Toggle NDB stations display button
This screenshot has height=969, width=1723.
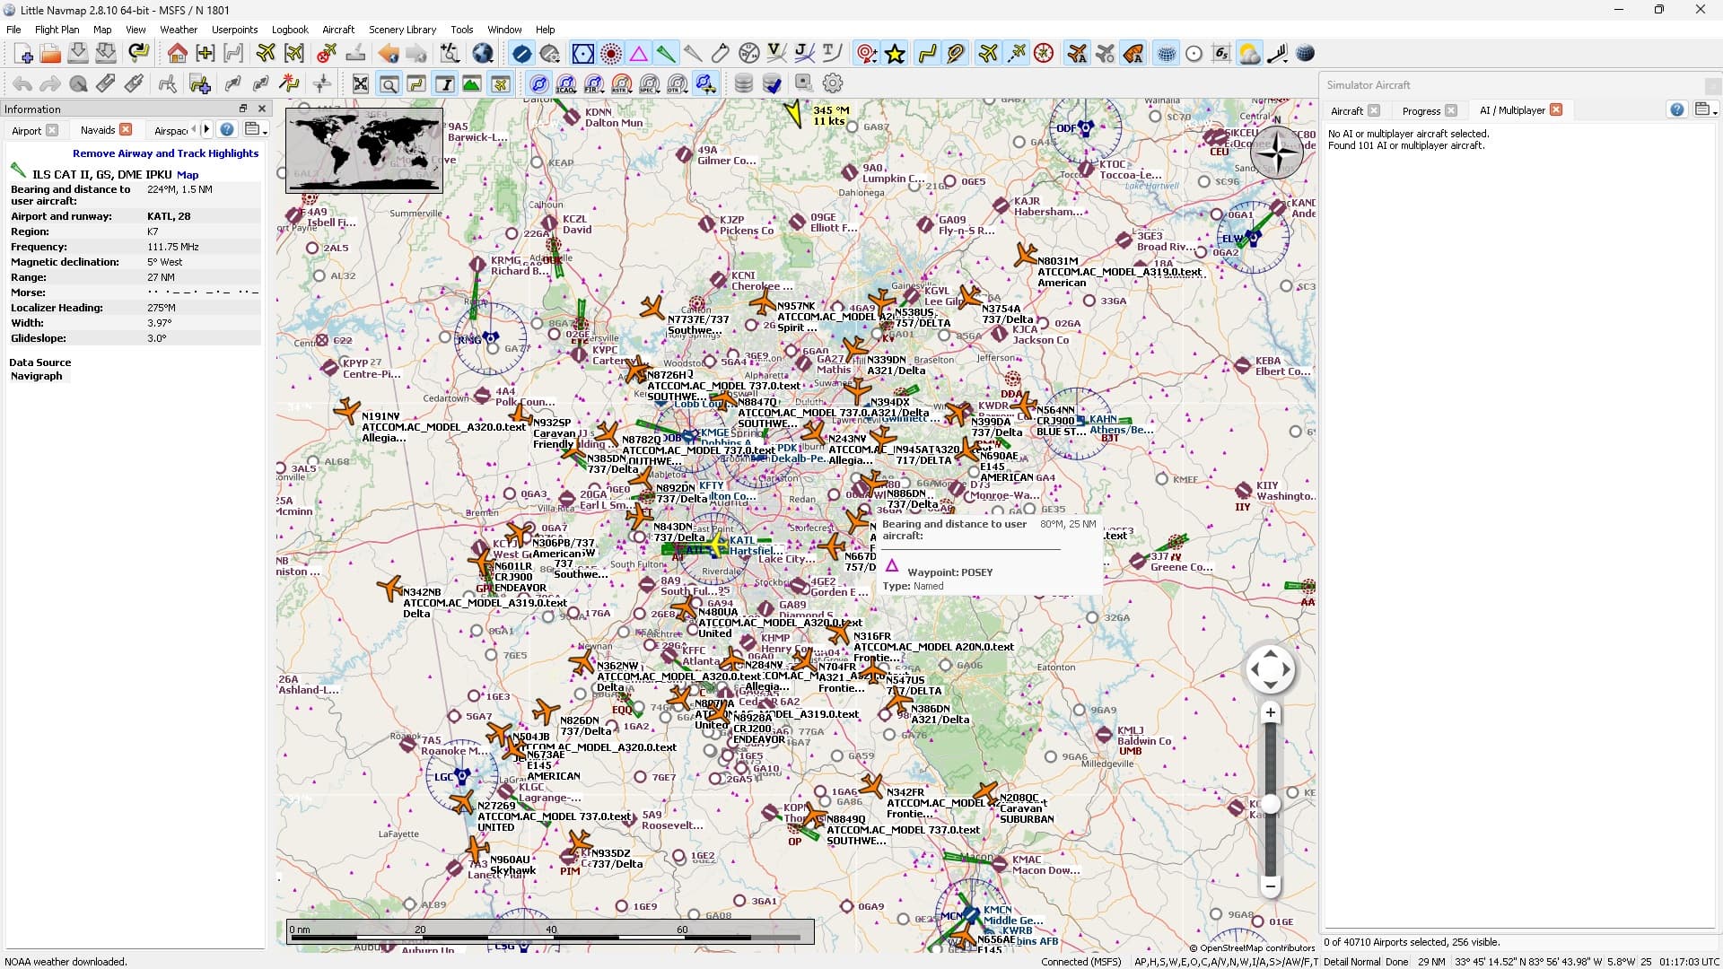[610, 54]
